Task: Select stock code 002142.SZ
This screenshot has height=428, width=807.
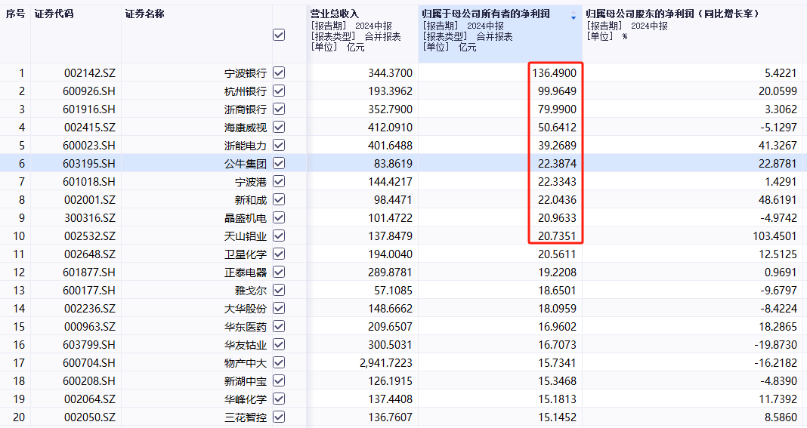Action: click(90, 73)
